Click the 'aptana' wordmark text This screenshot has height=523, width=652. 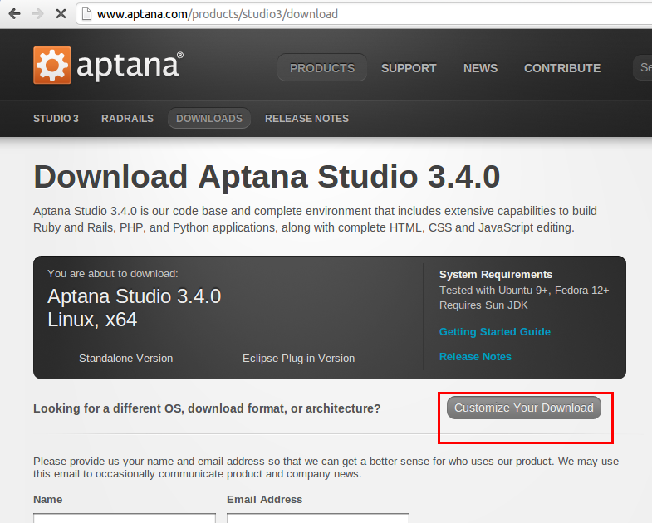pos(129,66)
